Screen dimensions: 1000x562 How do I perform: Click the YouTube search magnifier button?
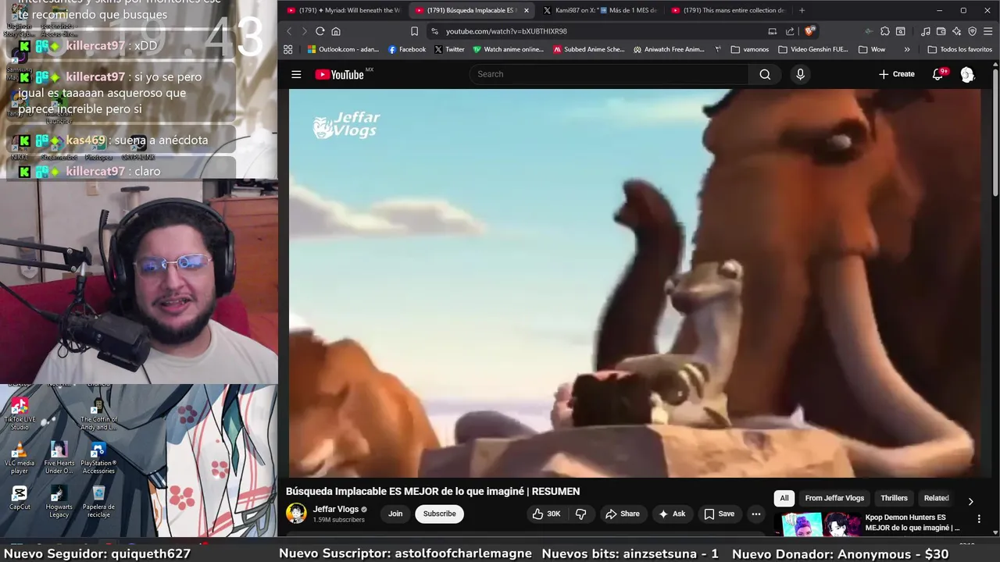point(765,74)
